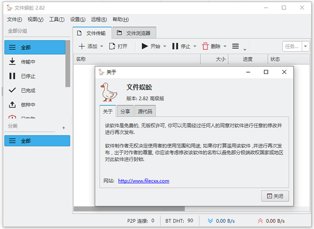Switch to the 源代码 tab in the dialog
The image size is (314, 229).
[145, 111]
